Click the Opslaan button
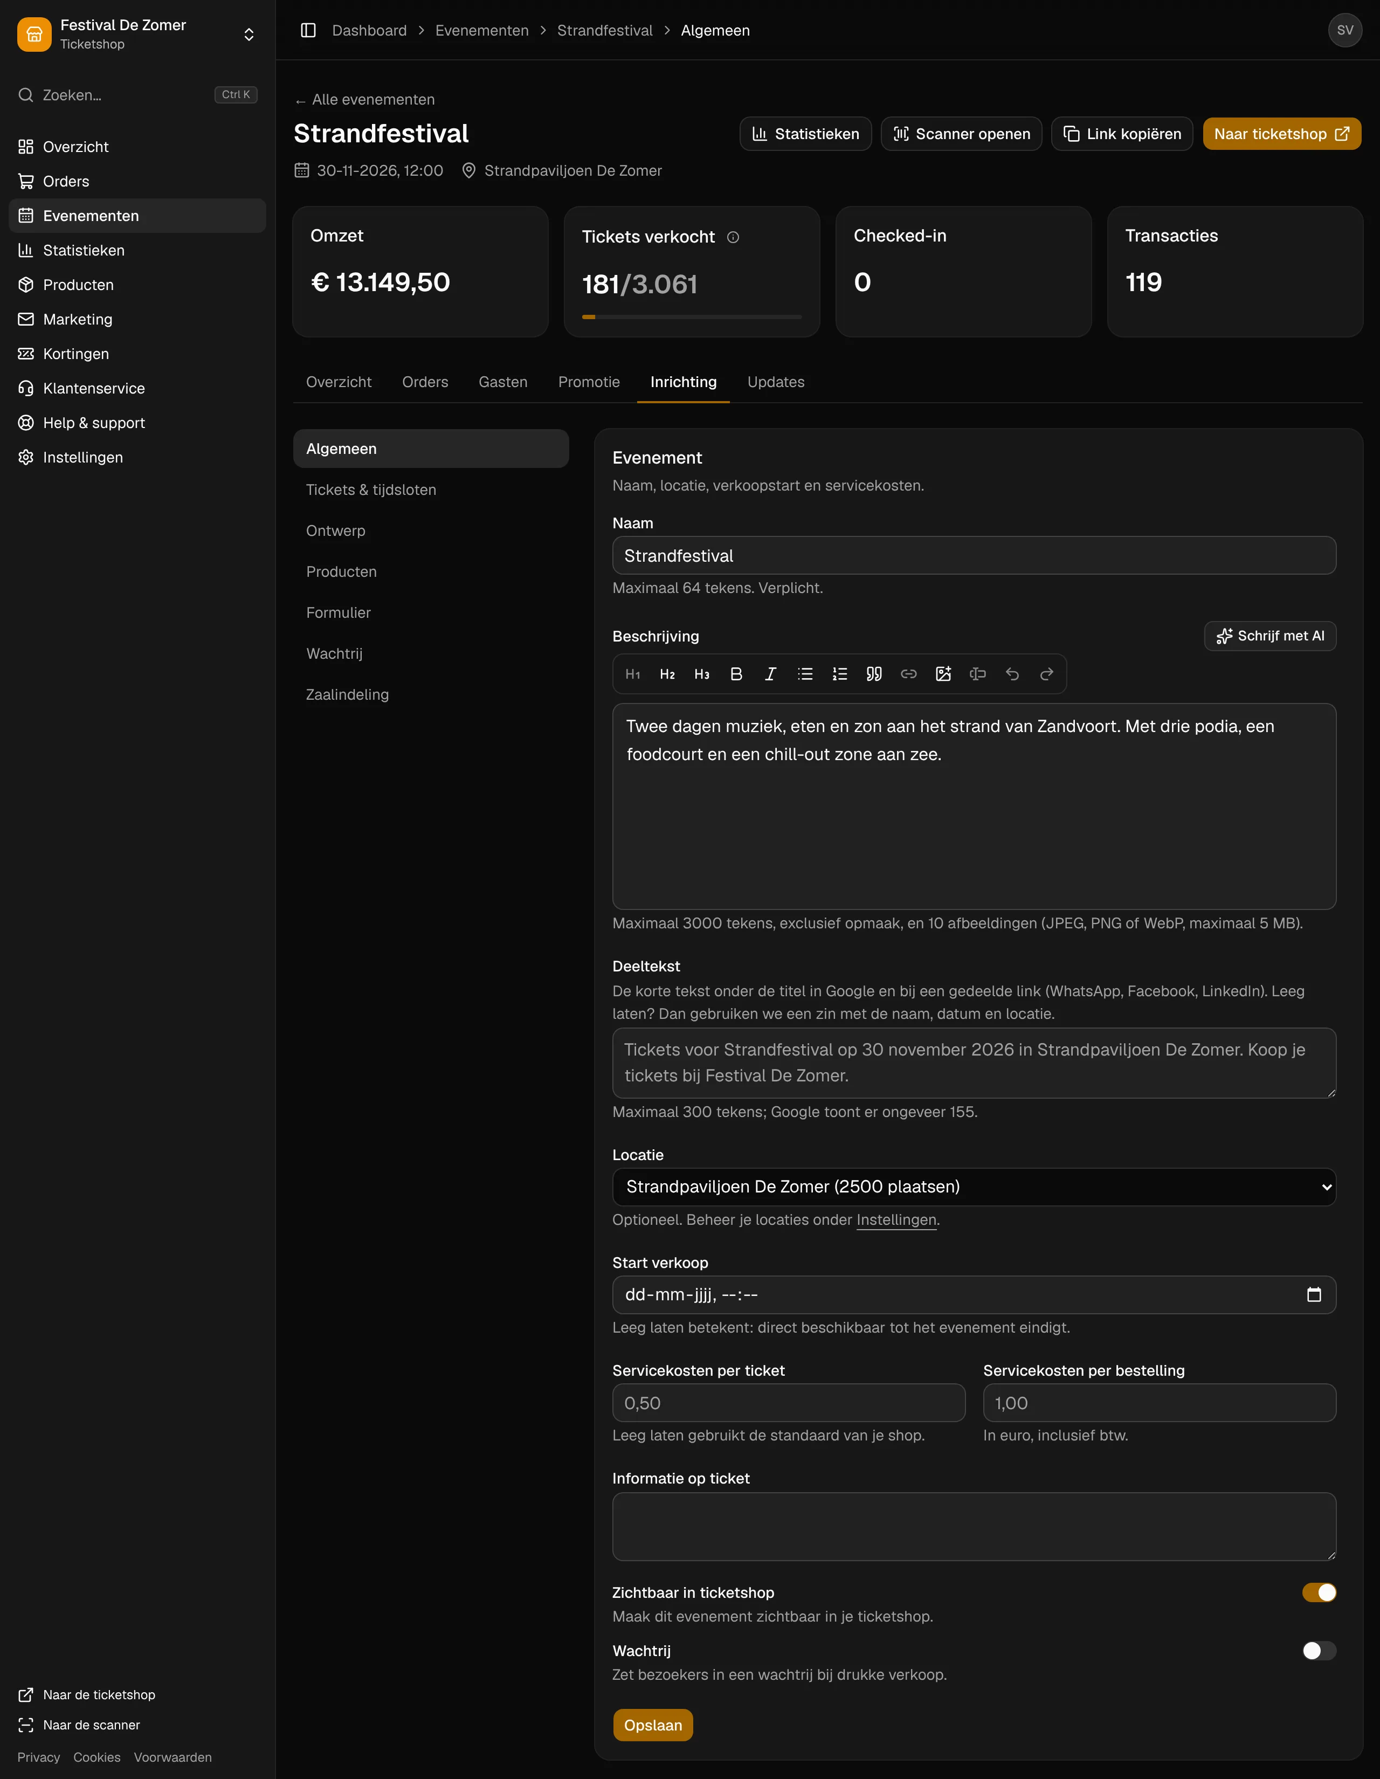This screenshot has height=1779, width=1380. pos(653,1725)
